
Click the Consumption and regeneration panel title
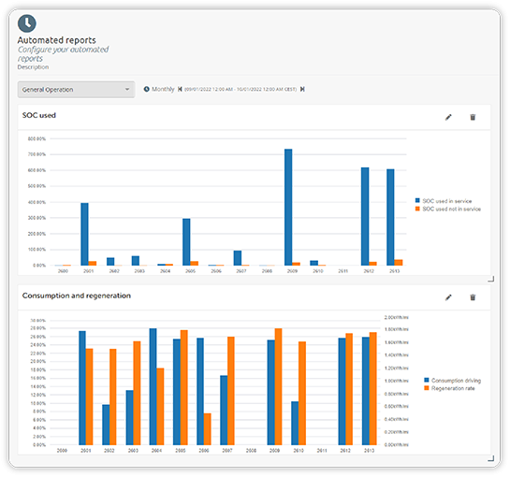click(77, 296)
